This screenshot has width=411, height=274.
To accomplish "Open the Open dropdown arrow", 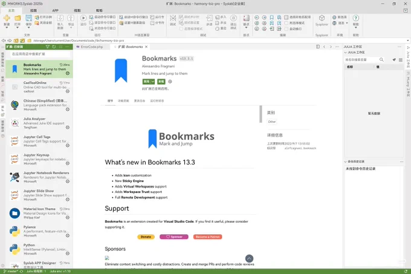I will (18, 28).
